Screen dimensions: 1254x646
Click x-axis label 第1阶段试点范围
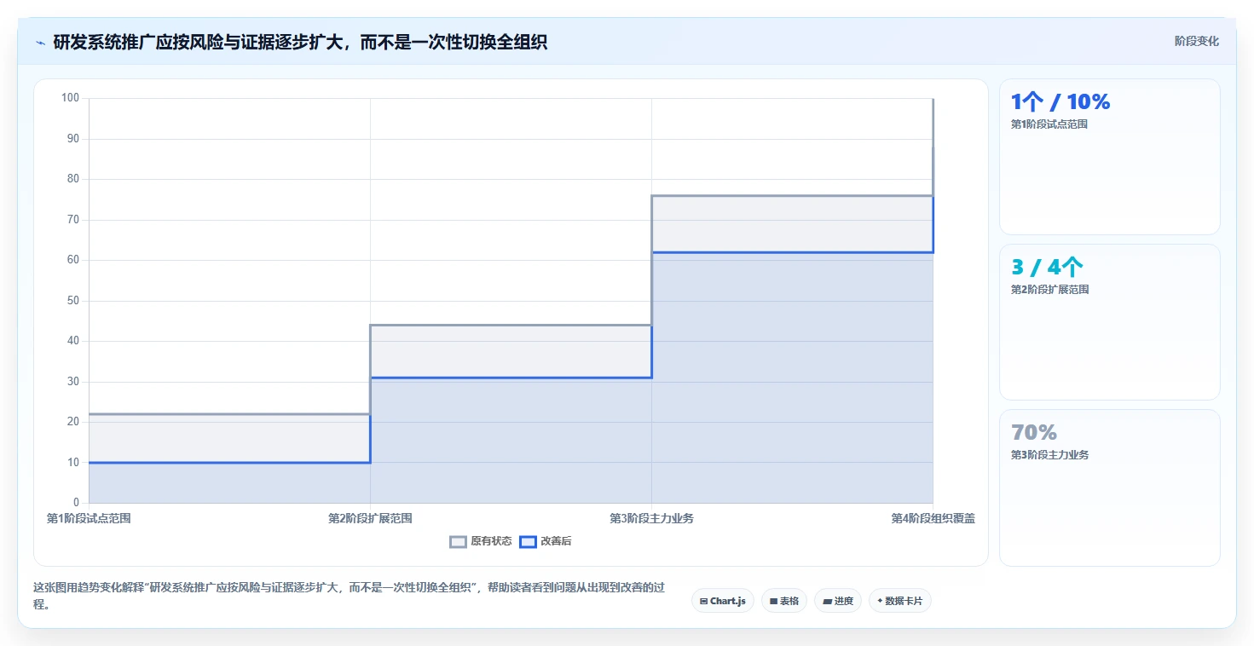tap(89, 518)
